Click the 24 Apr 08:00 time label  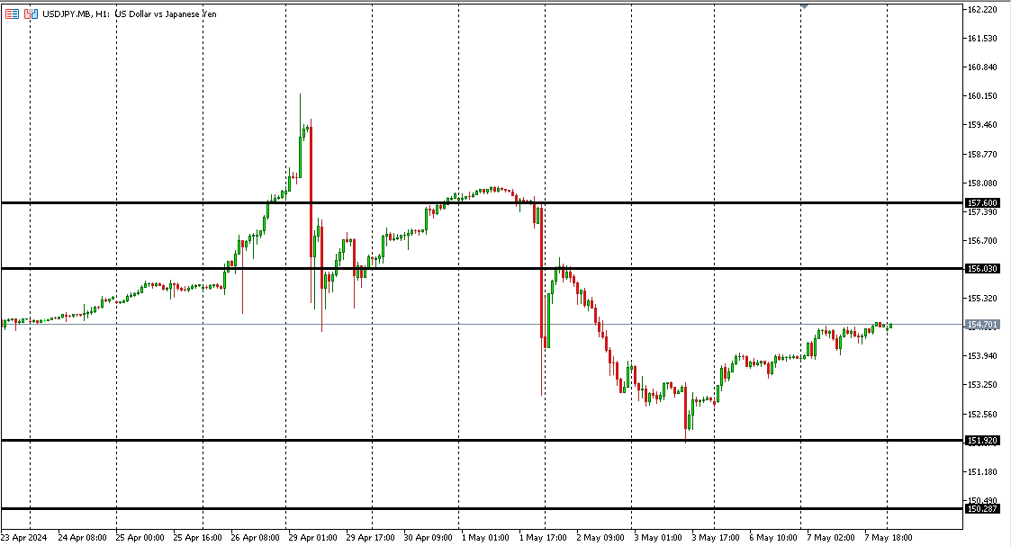82,538
